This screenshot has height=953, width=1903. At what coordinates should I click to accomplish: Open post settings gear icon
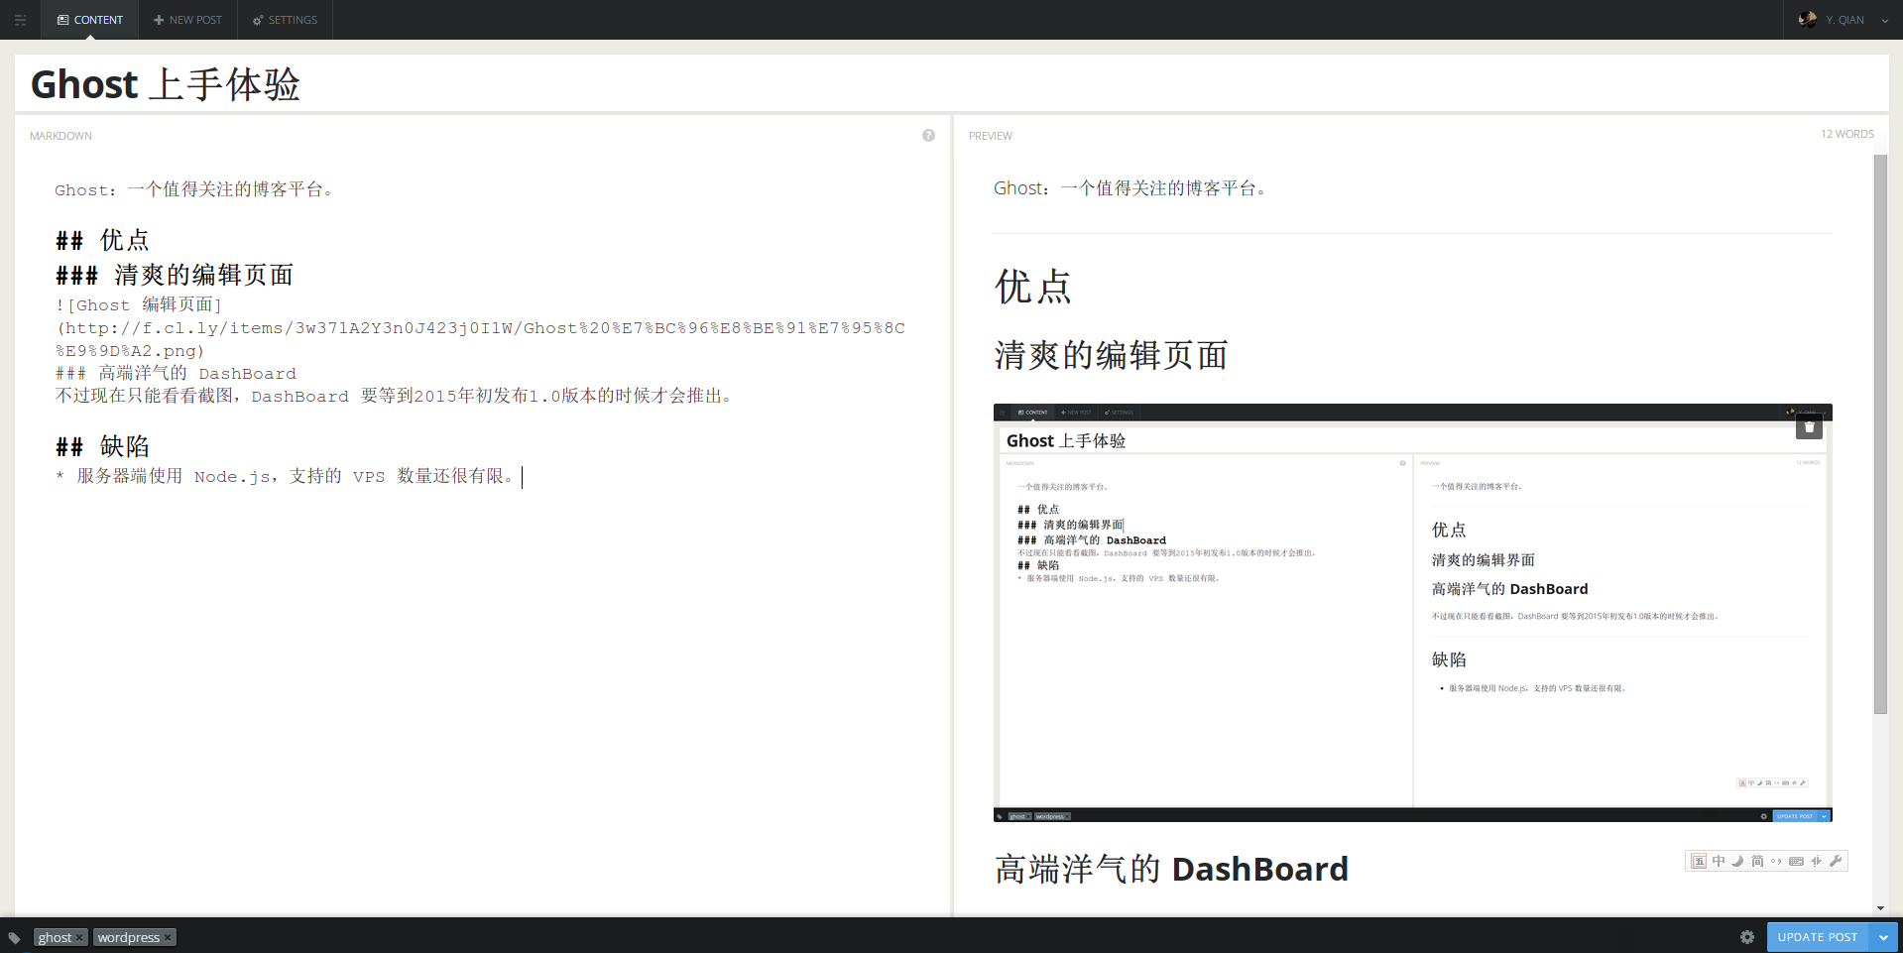click(x=1747, y=937)
